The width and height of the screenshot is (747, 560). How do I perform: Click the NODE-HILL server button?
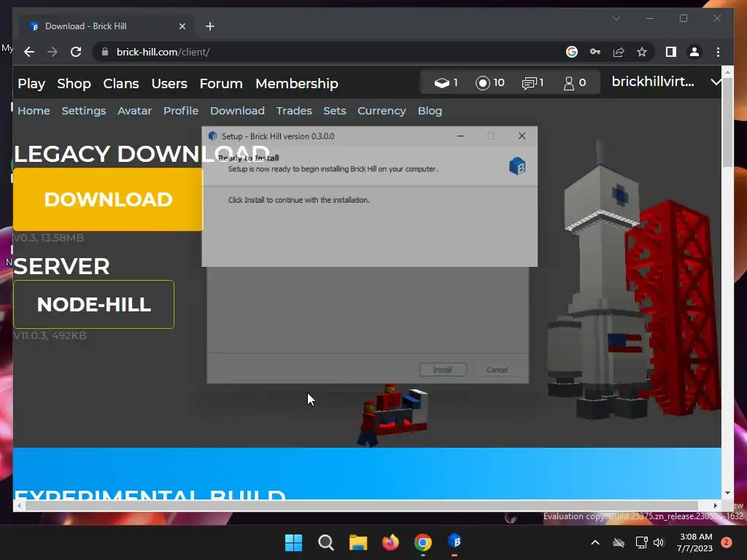click(94, 304)
